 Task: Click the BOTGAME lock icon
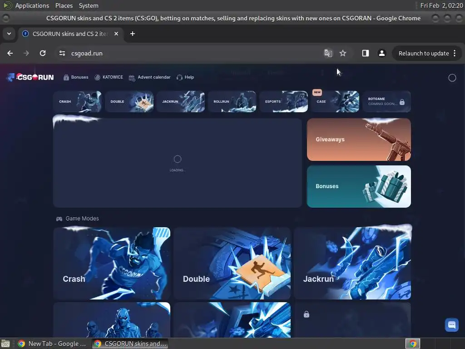point(402,102)
